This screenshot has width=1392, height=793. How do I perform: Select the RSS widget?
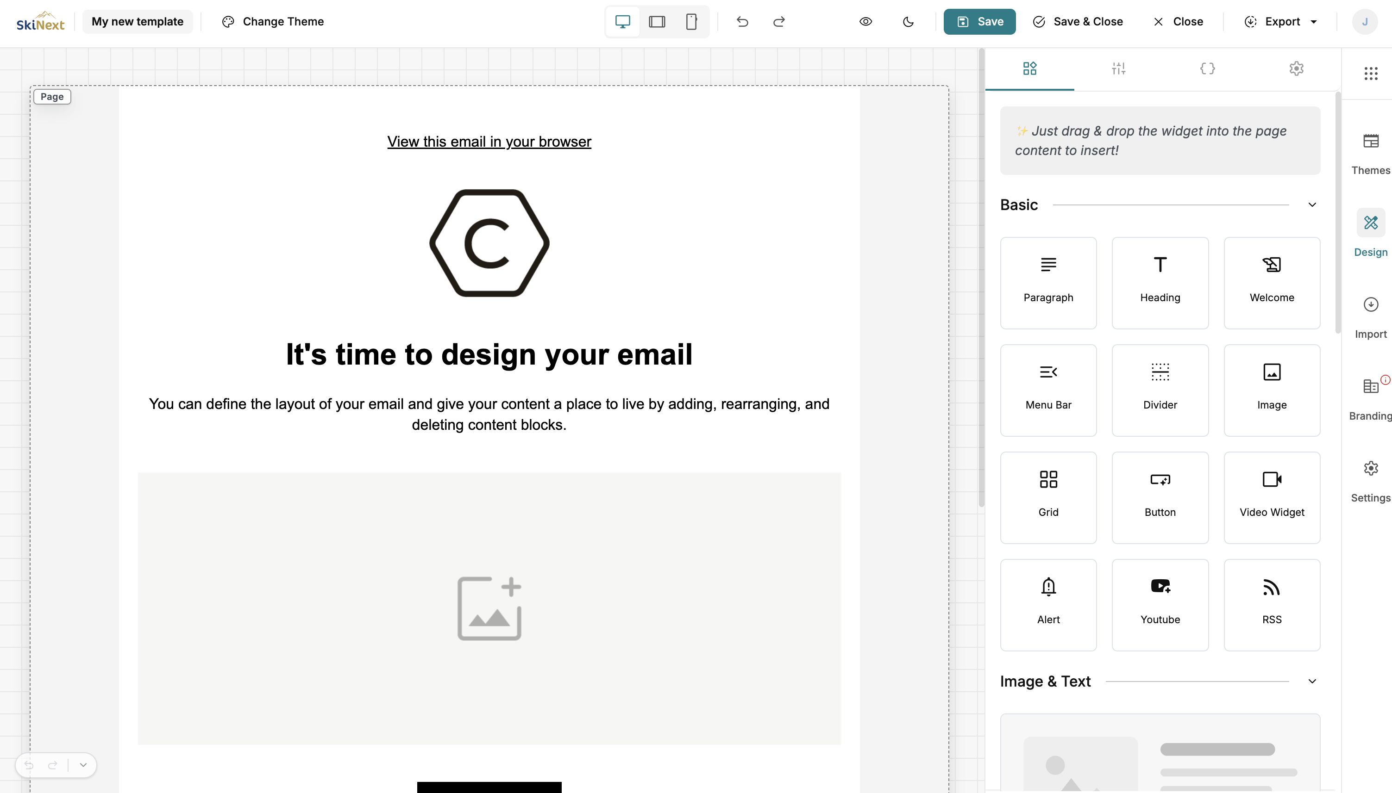pos(1272,605)
